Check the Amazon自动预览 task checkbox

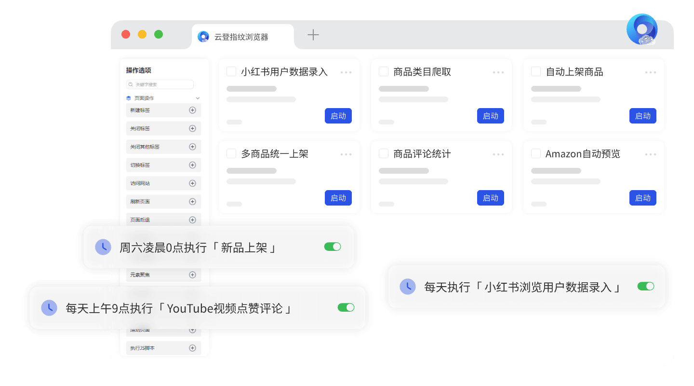click(536, 153)
